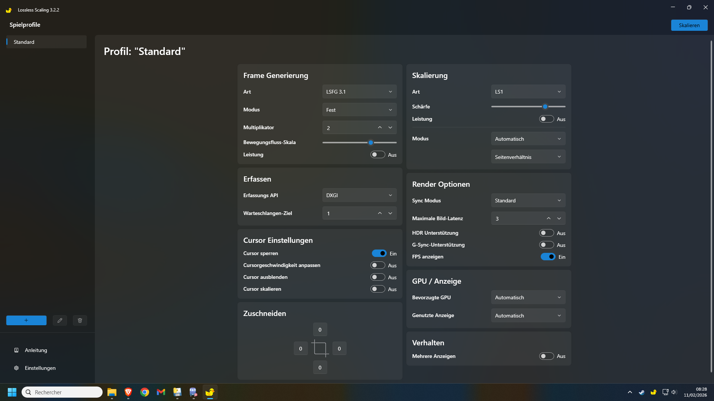
Task: Click the crop icon in Zuschneiden
Action: pos(320,348)
